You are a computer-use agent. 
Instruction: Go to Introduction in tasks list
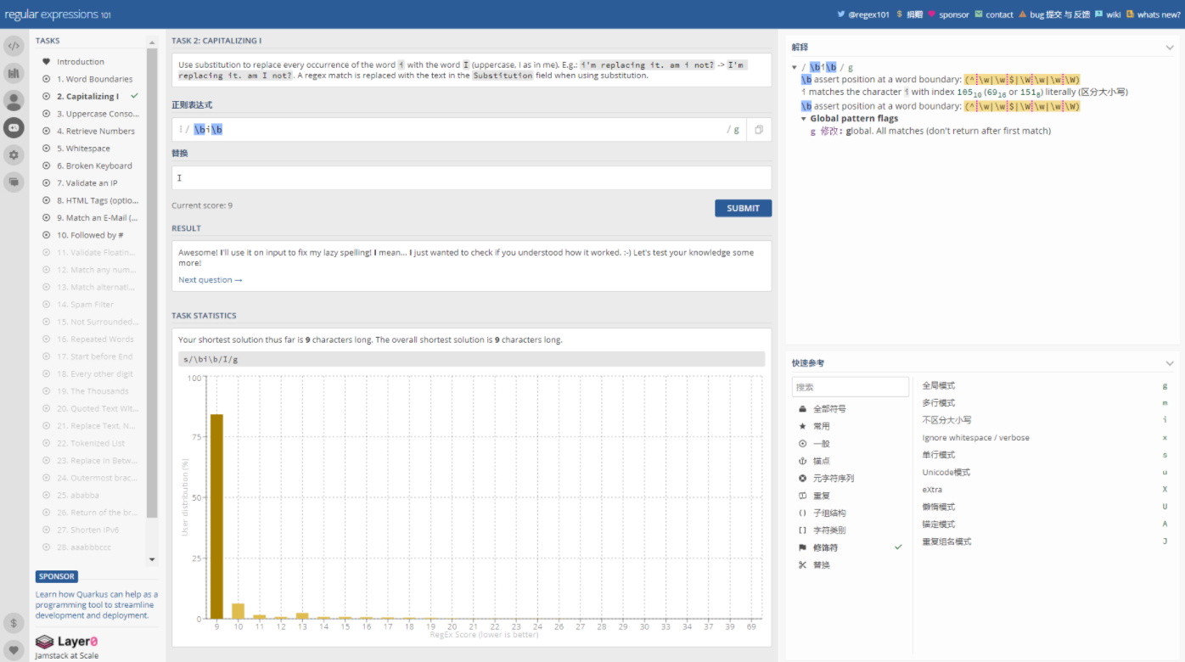pos(81,62)
